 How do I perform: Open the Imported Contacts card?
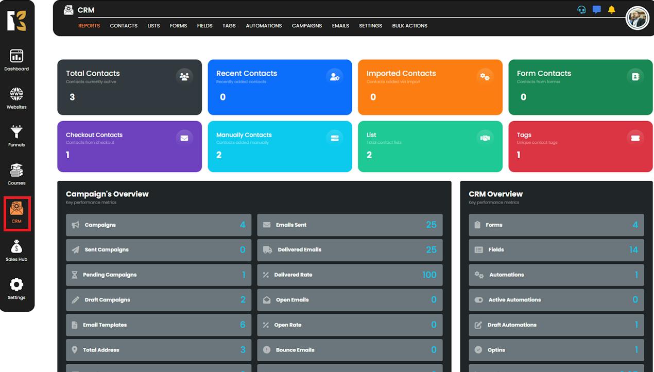pyautogui.click(x=430, y=87)
